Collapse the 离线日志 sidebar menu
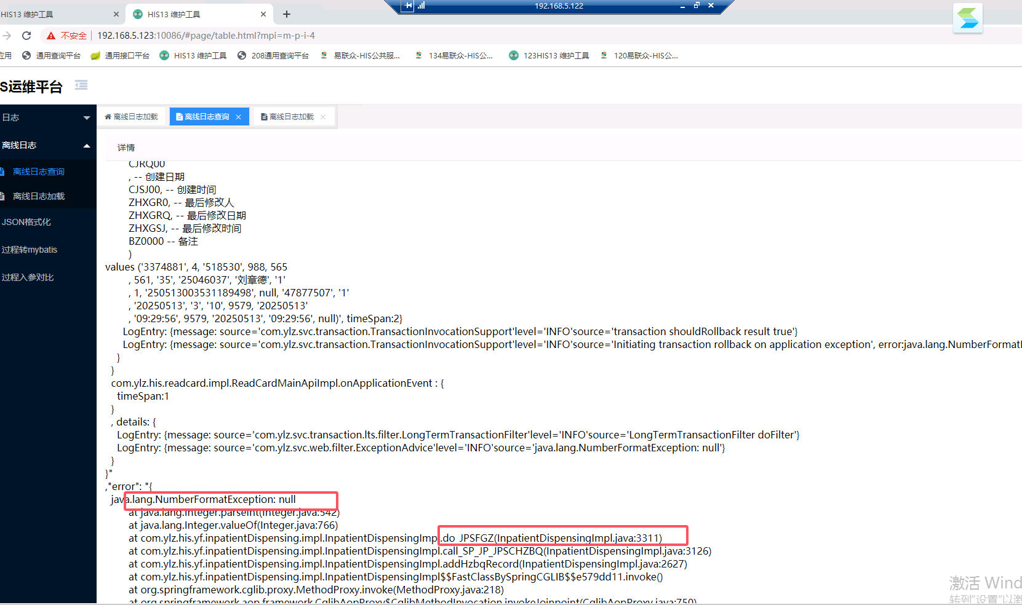The width and height of the screenshot is (1022, 605). click(48, 145)
